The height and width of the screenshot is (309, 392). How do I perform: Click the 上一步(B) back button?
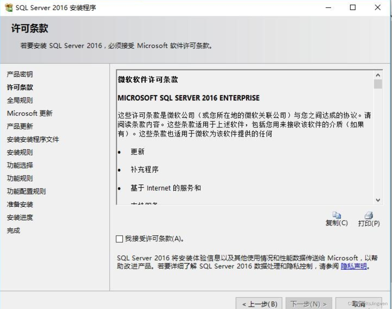point(259,304)
